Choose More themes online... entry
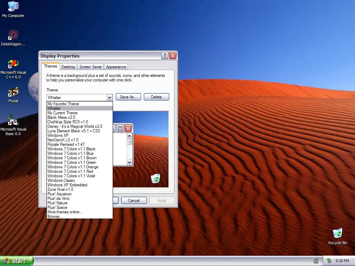 80,212
